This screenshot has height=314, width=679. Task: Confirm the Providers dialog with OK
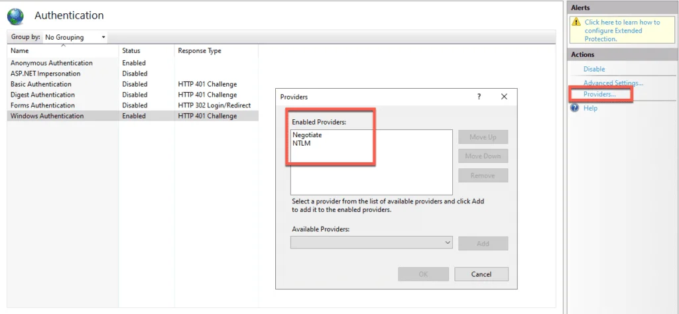424,274
